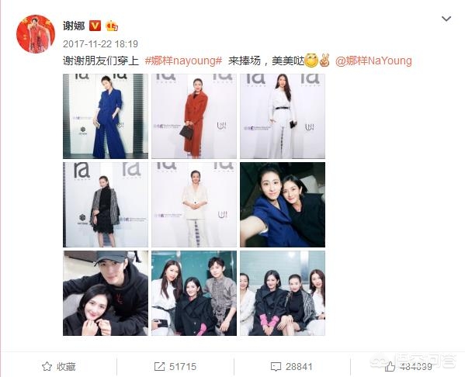Image resolution: width=465 pixels, height=377 pixels.
Task: Click the thumbs-up like icon
Action: (390, 366)
